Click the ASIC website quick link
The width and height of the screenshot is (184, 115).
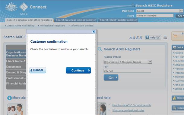tap(179, 61)
